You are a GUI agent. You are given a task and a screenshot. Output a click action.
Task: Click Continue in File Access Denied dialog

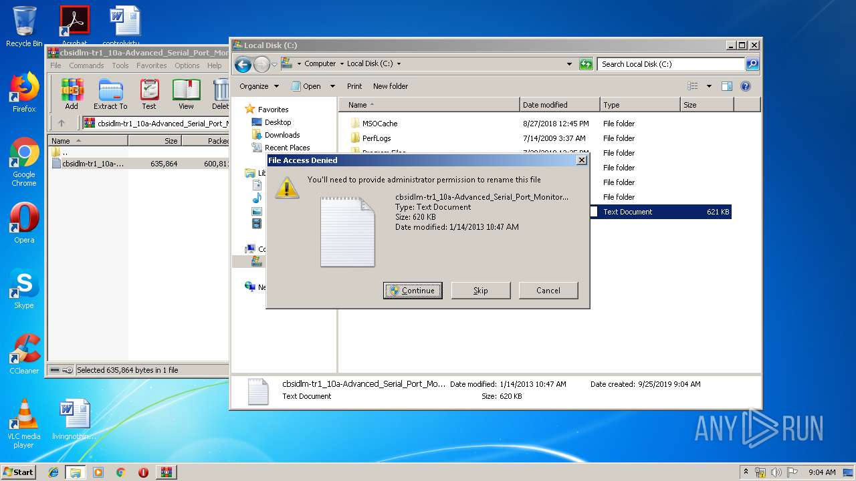coord(413,291)
